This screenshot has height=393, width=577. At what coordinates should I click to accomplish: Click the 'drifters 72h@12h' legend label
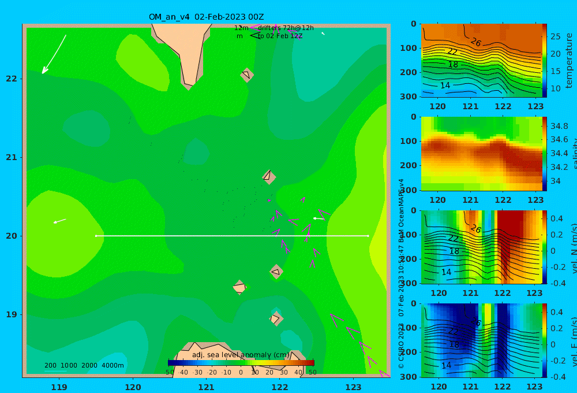point(286,28)
